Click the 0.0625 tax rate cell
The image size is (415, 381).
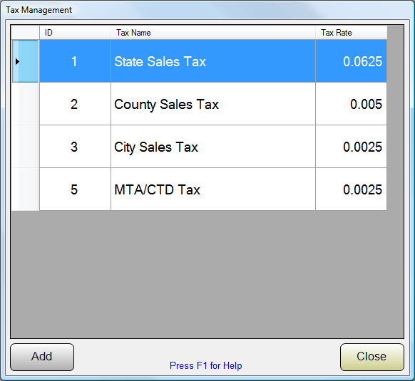point(352,61)
